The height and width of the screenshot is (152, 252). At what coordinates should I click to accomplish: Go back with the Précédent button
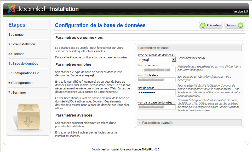pyautogui.click(x=211, y=25)
